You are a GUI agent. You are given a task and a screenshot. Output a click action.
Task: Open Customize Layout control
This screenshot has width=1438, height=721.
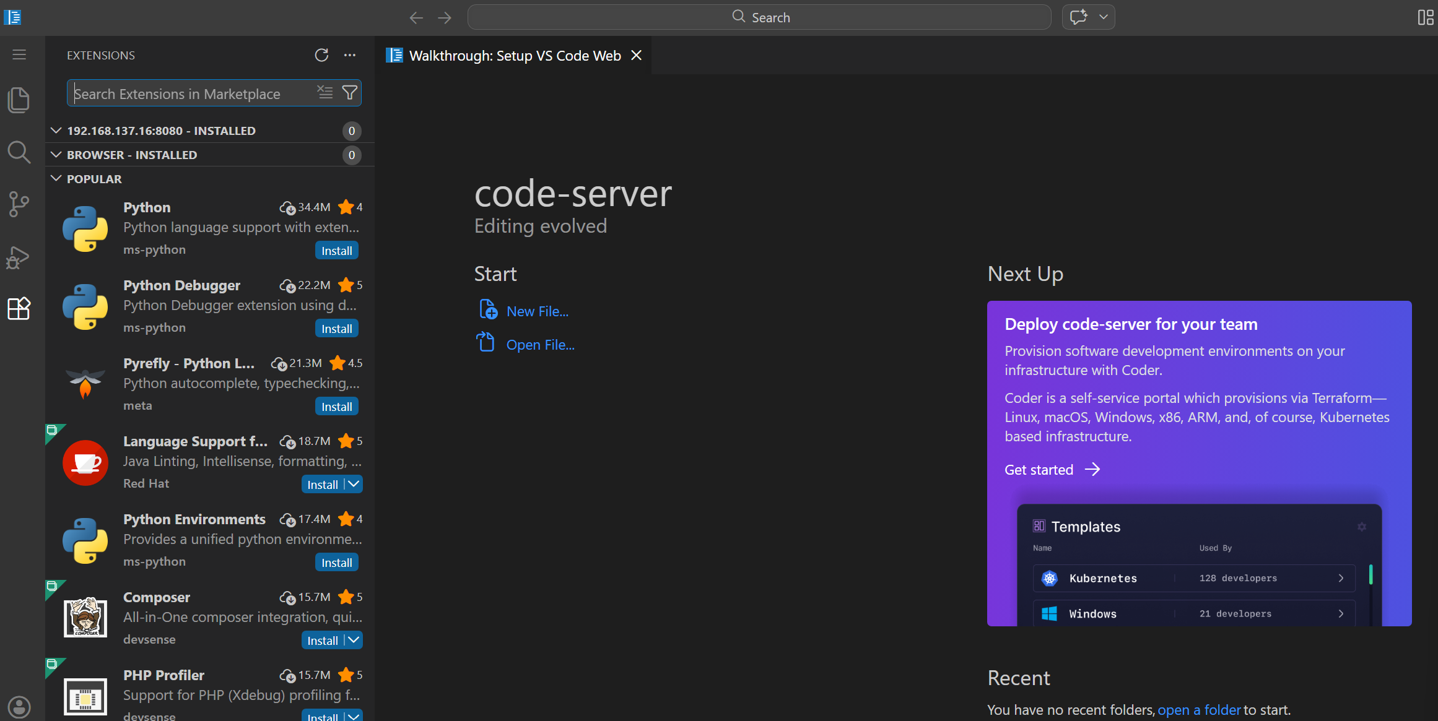coord(1426,17)
